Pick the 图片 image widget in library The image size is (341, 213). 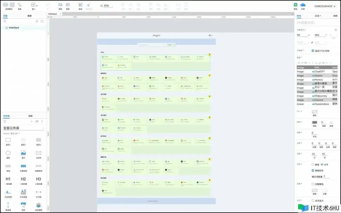(x=23, y=153)
